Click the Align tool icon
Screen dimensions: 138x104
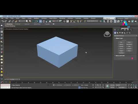click(x=104, y=21)
